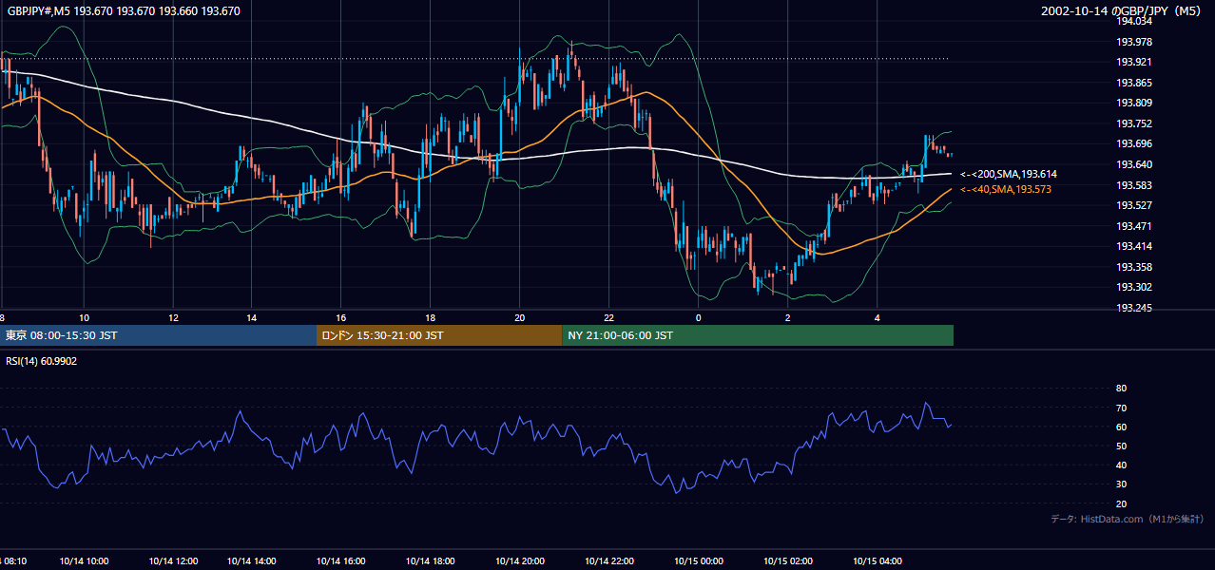The height and width of the screenshot is (570, 1215).
Task: Click bottom date label 10/14 22:00
Action: [x=609, y=561]
